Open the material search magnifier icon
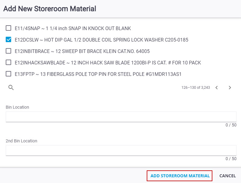Screen dimensions: 241x183 pos(11,87)
